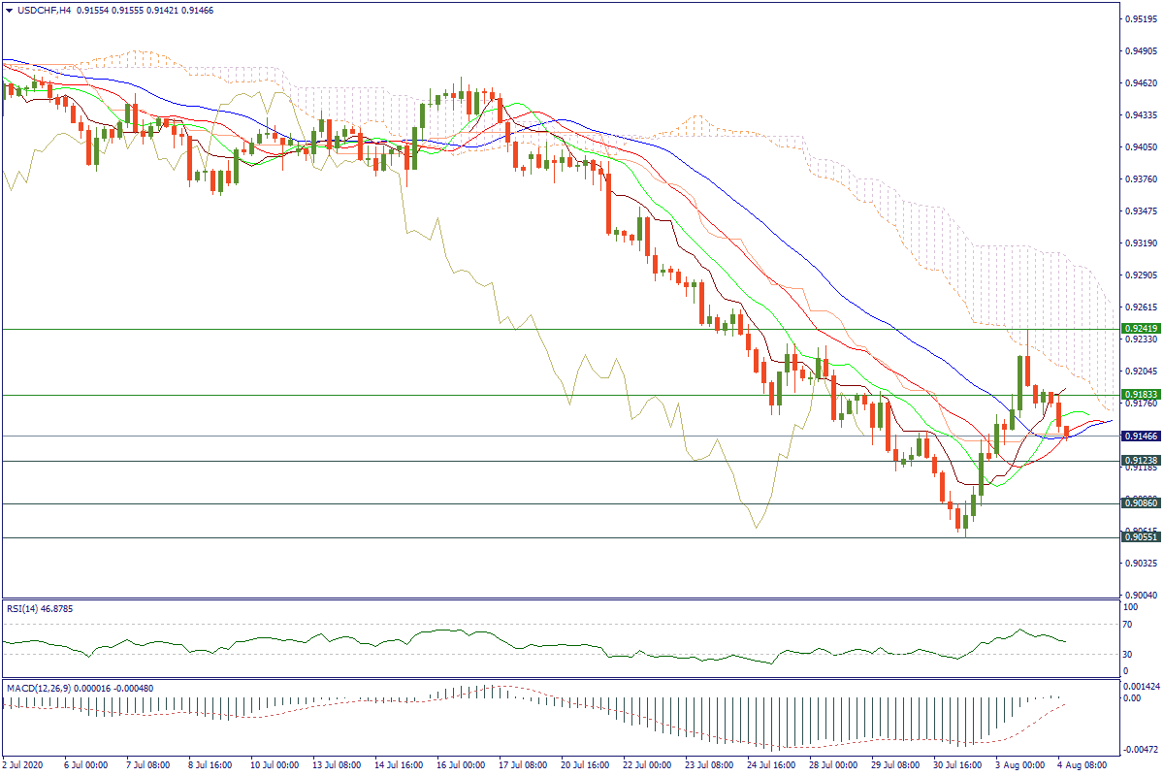
Task: Select the 0.91833 horizontal level price tag
Action: click(x=1139, y=395)
